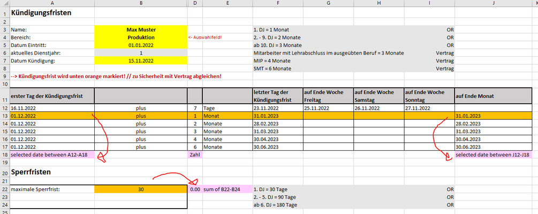Open the Produktion selection cell

coord(141,37)
